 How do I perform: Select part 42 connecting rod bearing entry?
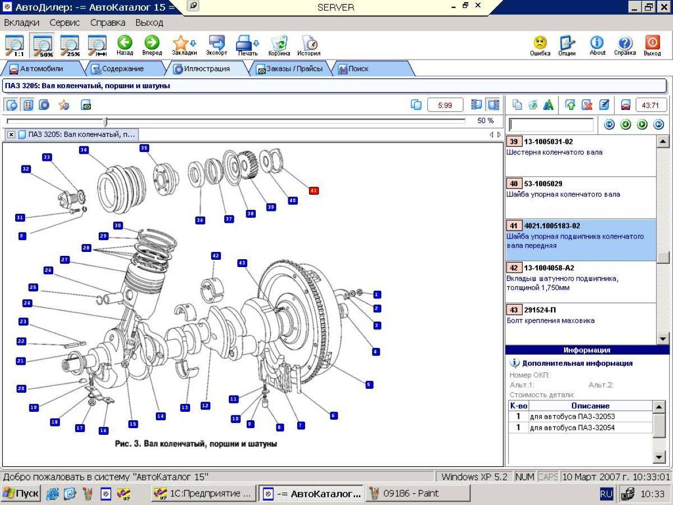pos(580,278)
